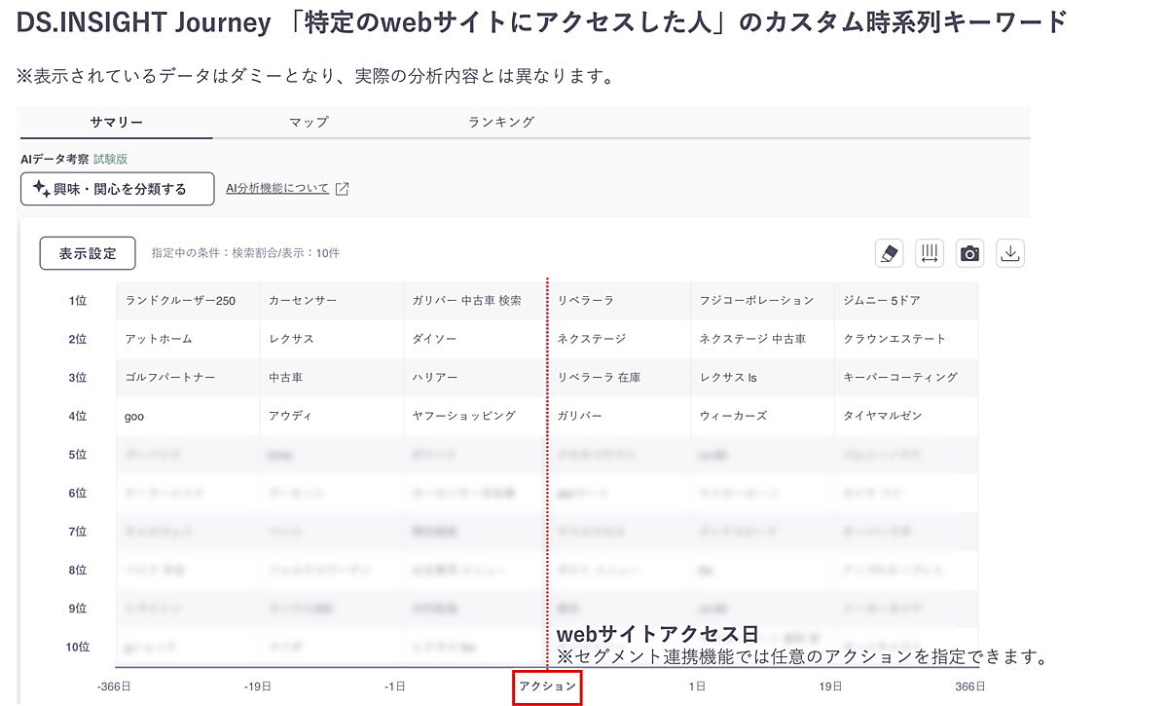Click the external link icon beside AI分析機能について
The width and height of the screenshot is (1168, 706).
(x=342, y=189)
